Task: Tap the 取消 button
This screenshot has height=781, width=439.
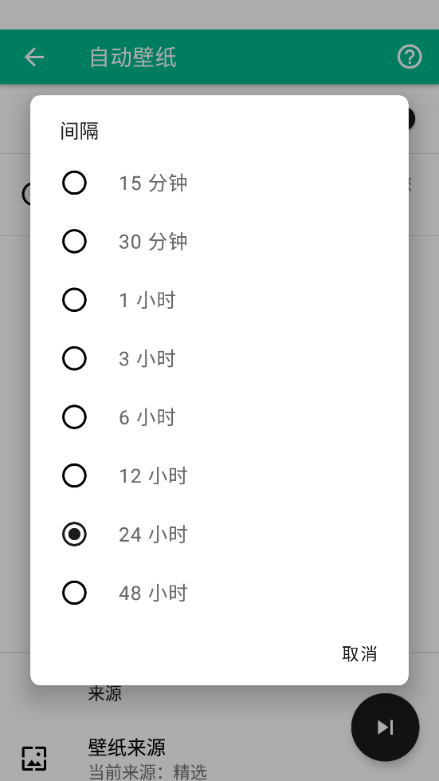Action: (359, 653)
